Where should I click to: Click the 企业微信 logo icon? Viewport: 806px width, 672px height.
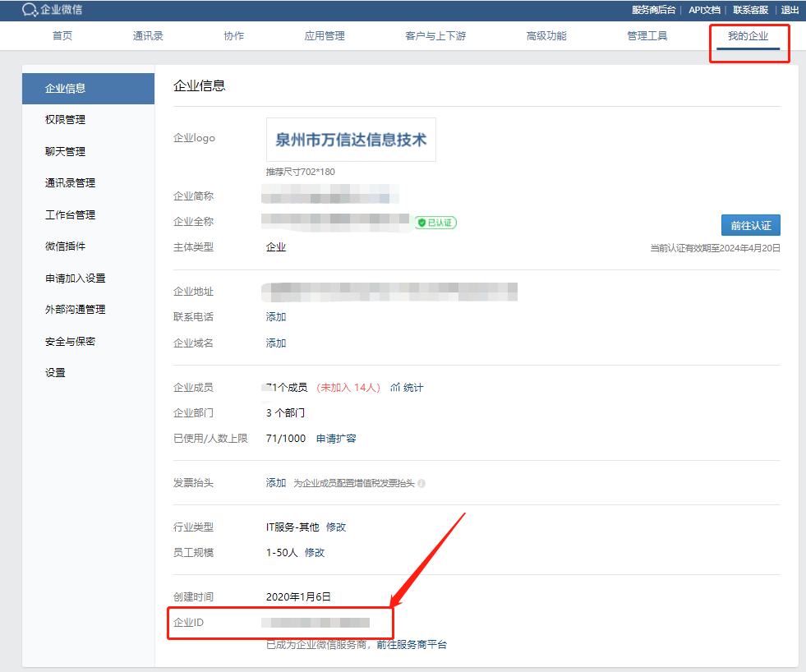click(30, 10)
